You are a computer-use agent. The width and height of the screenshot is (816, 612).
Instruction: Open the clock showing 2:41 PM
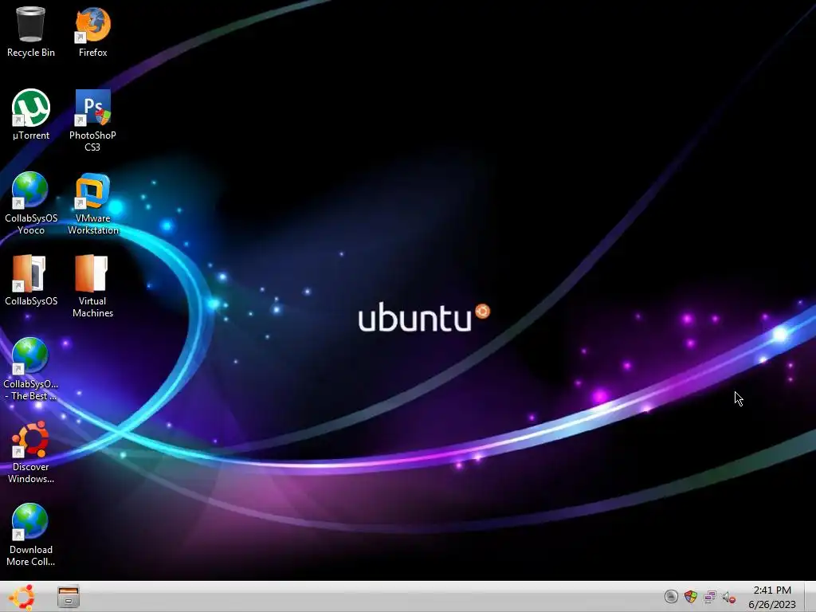point(772,597)
